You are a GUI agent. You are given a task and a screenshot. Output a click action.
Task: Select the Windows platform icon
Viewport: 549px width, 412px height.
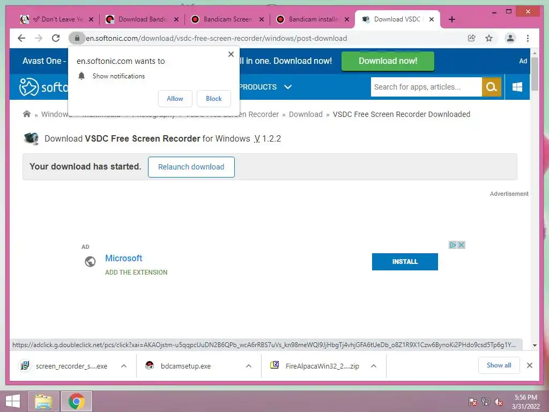tap(517, 87)
